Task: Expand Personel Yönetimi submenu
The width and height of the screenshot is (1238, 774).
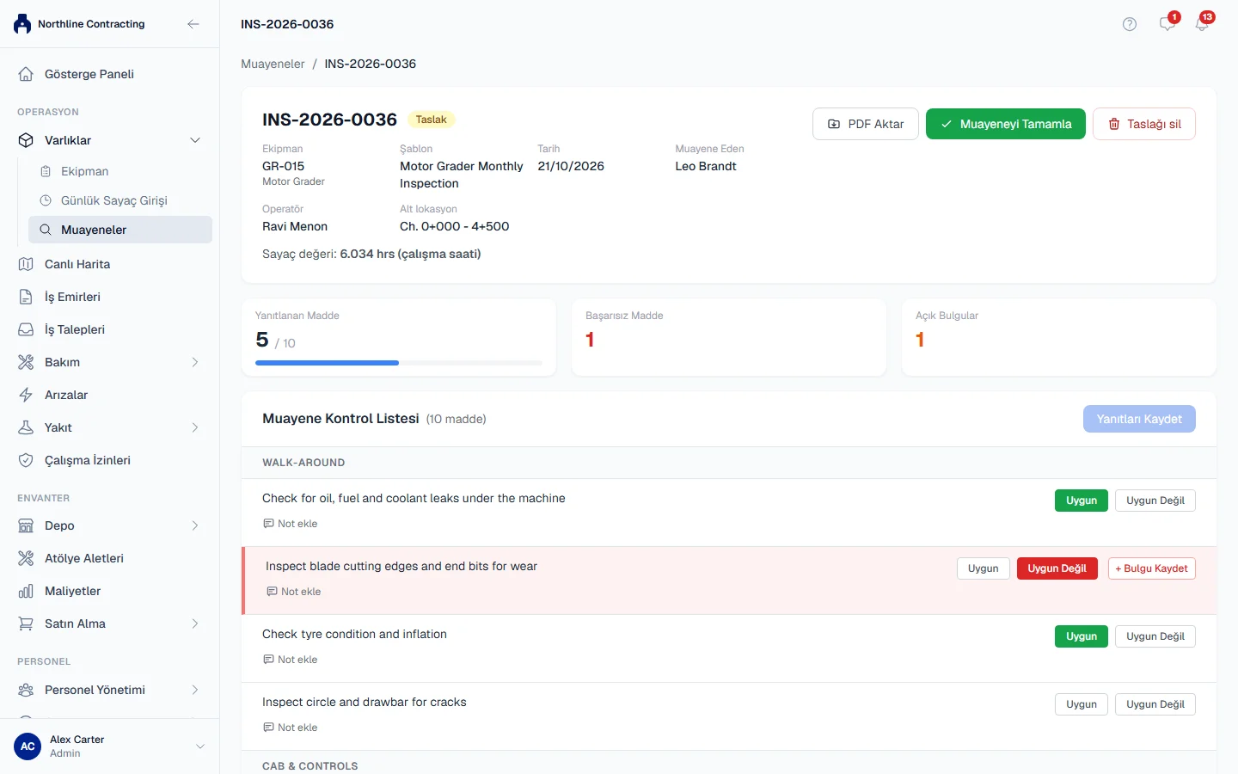Action: tap(195, 690)
